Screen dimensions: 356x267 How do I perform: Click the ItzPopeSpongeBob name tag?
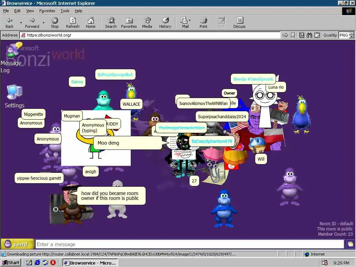tap(115, 74)
